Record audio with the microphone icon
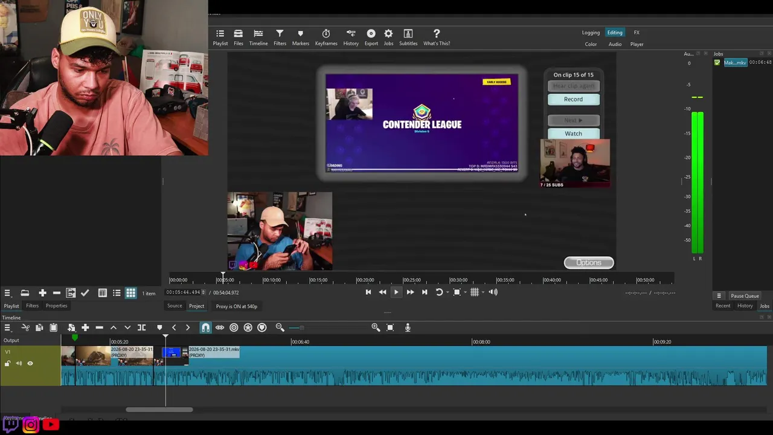The image size is (773, 435). [408, 327]
